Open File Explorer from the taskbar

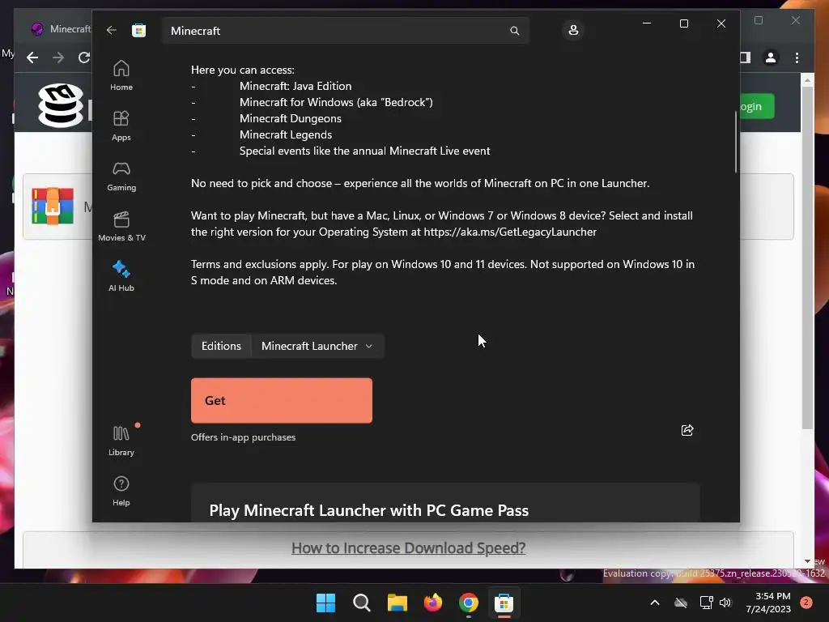[397, 603]
